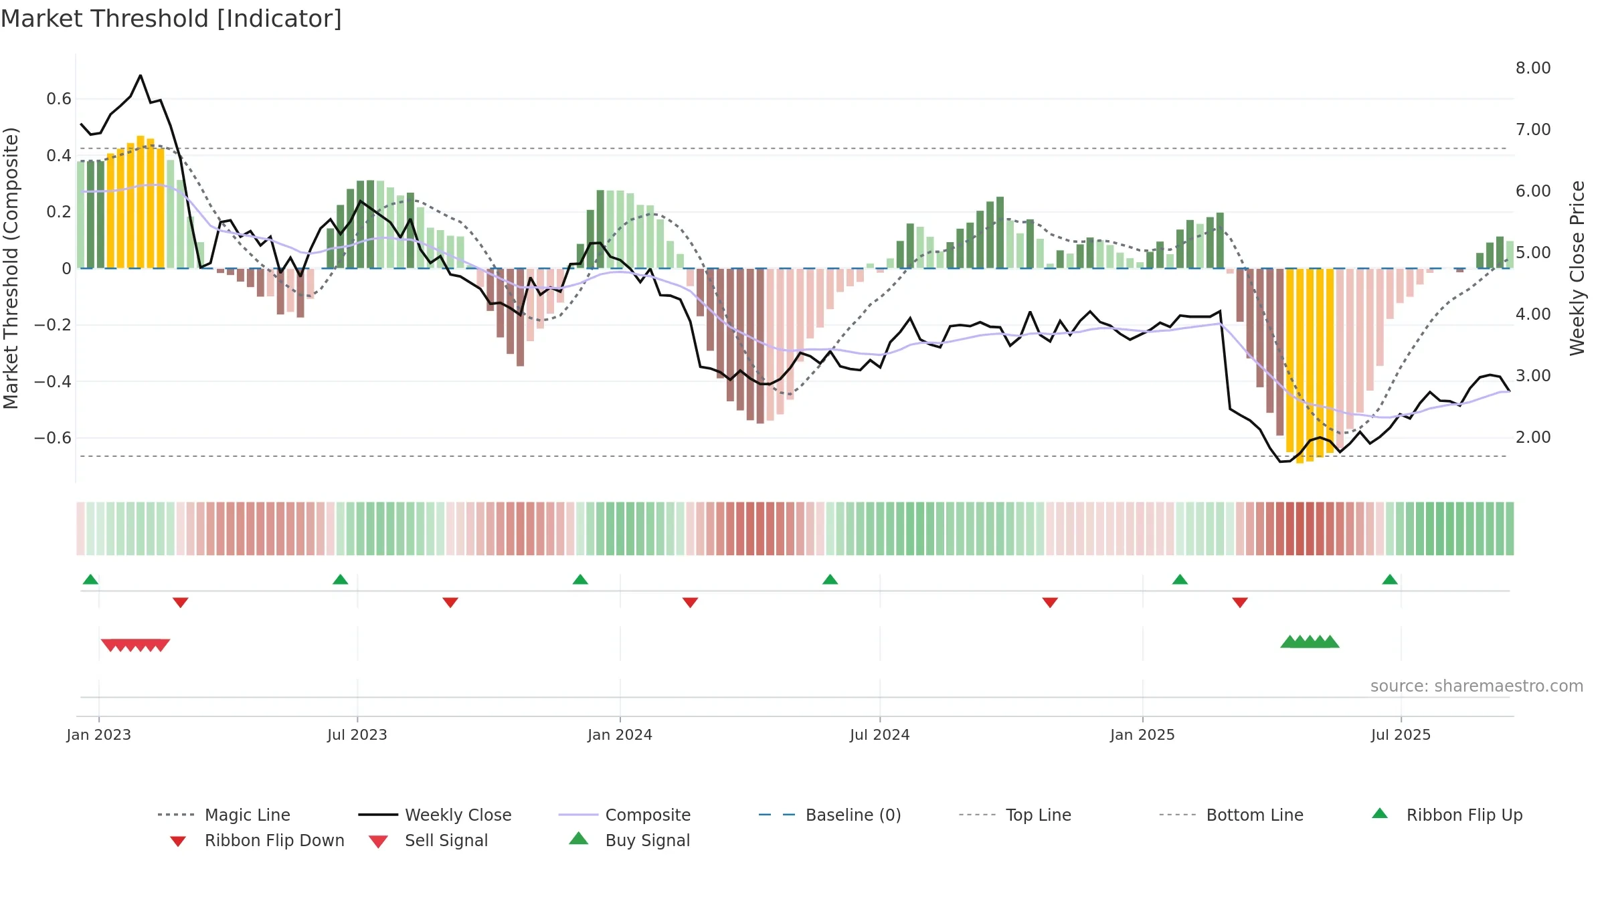This screenshot has width=1606, height=903.
Task: Click the '3.00' price axis tick label
Action: click(x=1533, y=376)
